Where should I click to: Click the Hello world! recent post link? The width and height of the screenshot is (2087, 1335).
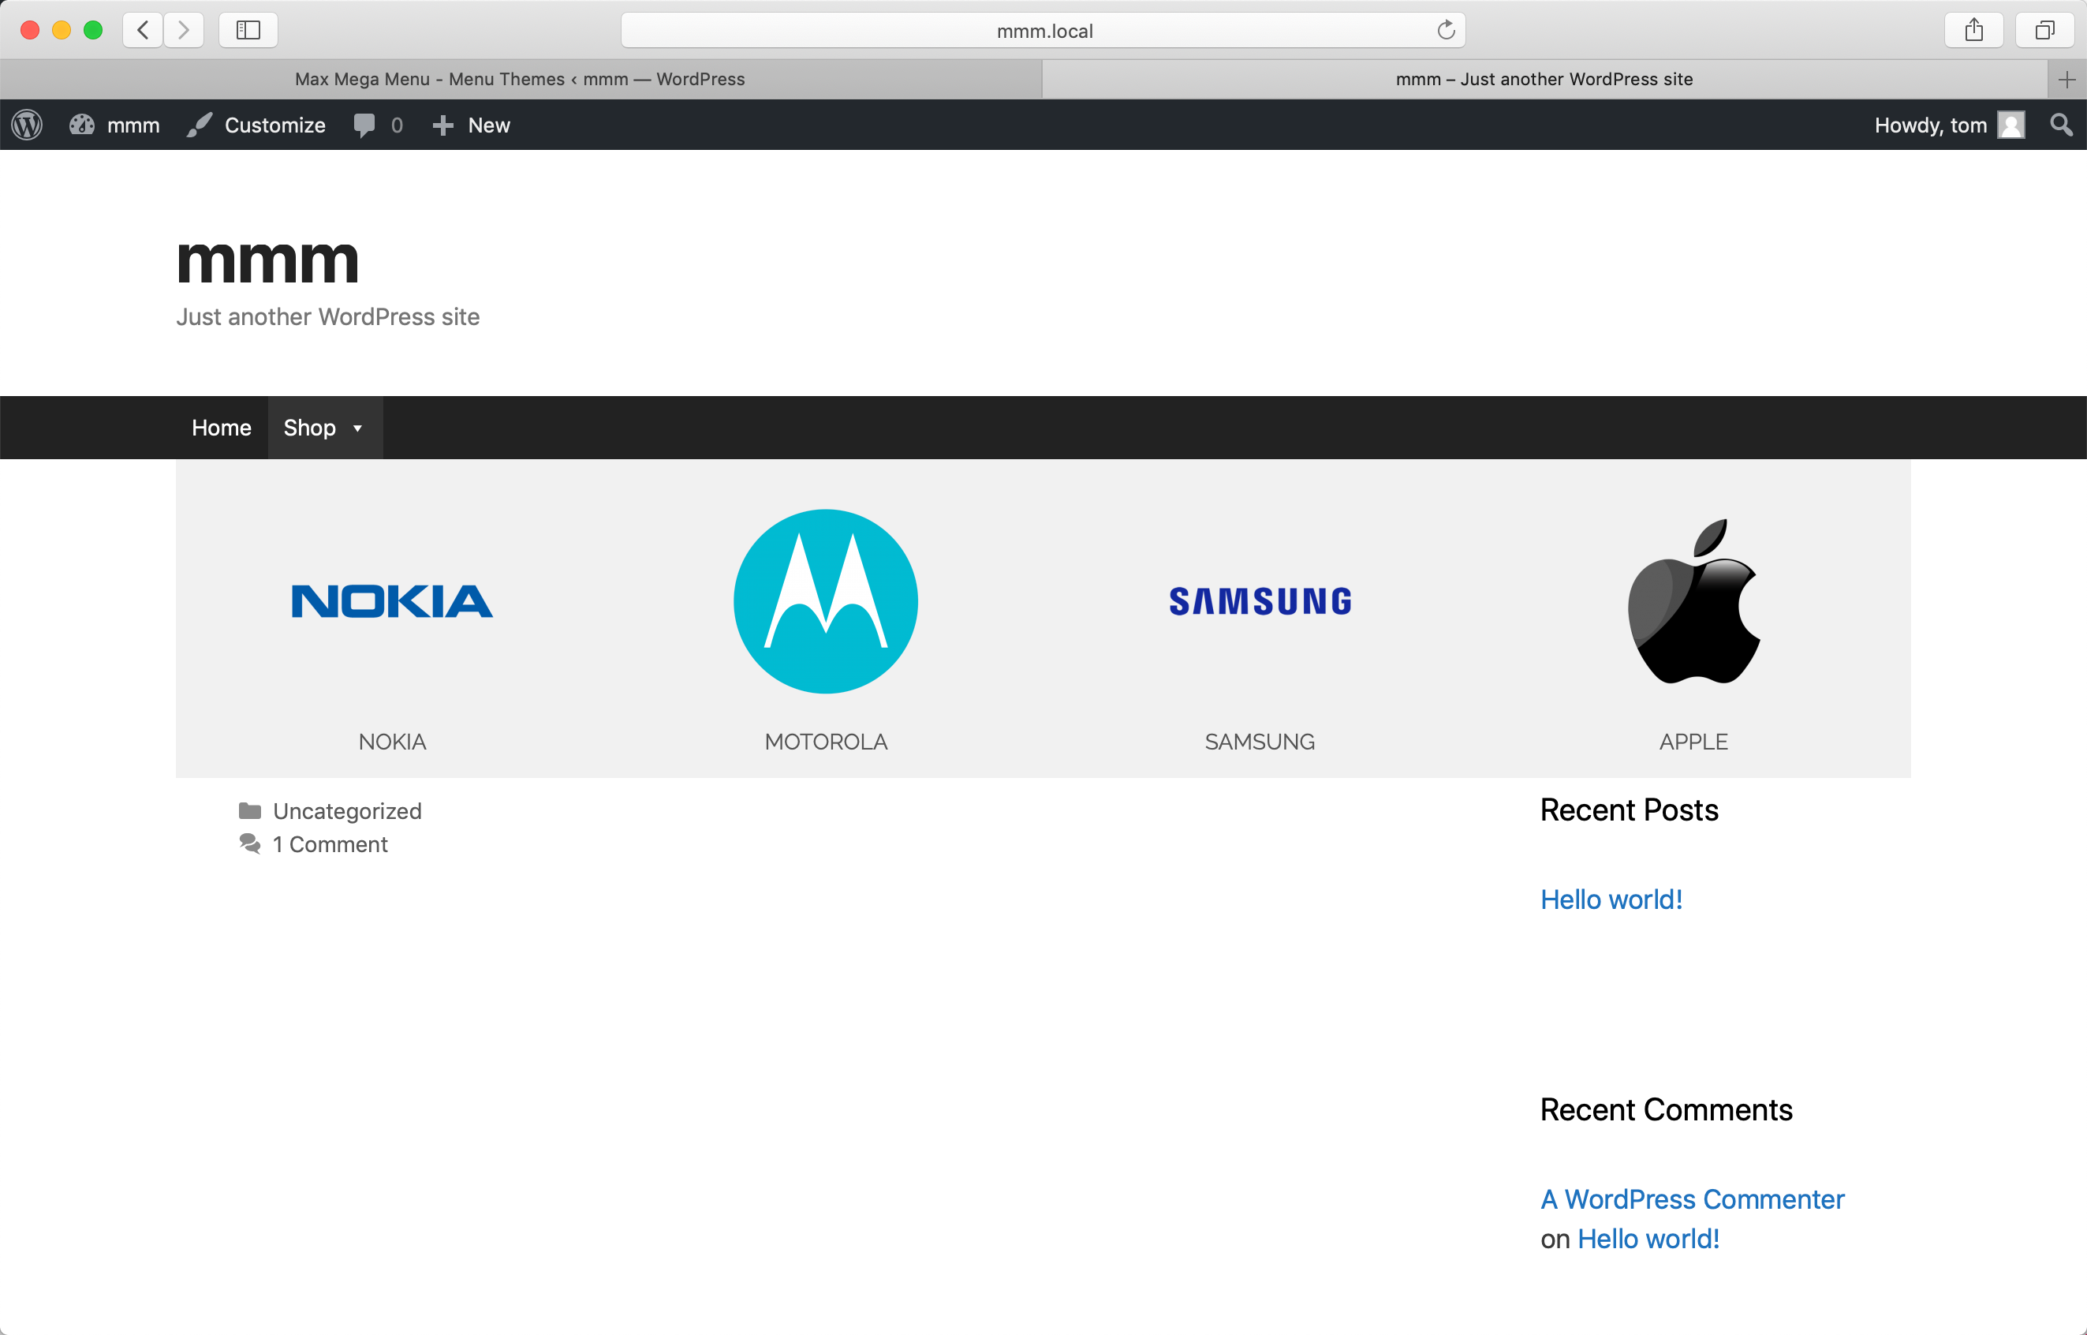point(1611,899)
